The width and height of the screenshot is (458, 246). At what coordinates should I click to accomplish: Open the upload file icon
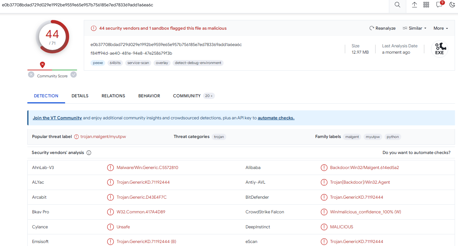click(414, 5)
